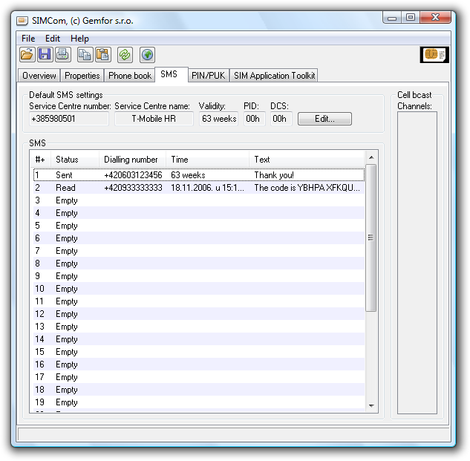470x461 pixels.
Task: Click the Copy toolbar icon
Action: pos(85,54)
